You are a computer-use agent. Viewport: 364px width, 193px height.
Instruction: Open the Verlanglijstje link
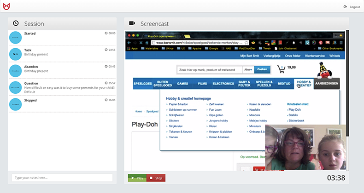point(272,56)
